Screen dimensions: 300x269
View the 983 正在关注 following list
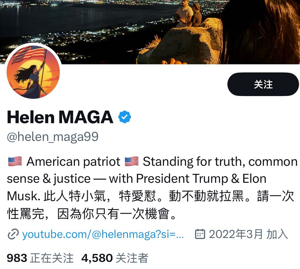40,258
